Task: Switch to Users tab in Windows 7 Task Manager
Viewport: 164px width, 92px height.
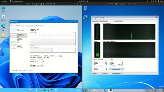Action: point(121,21)
